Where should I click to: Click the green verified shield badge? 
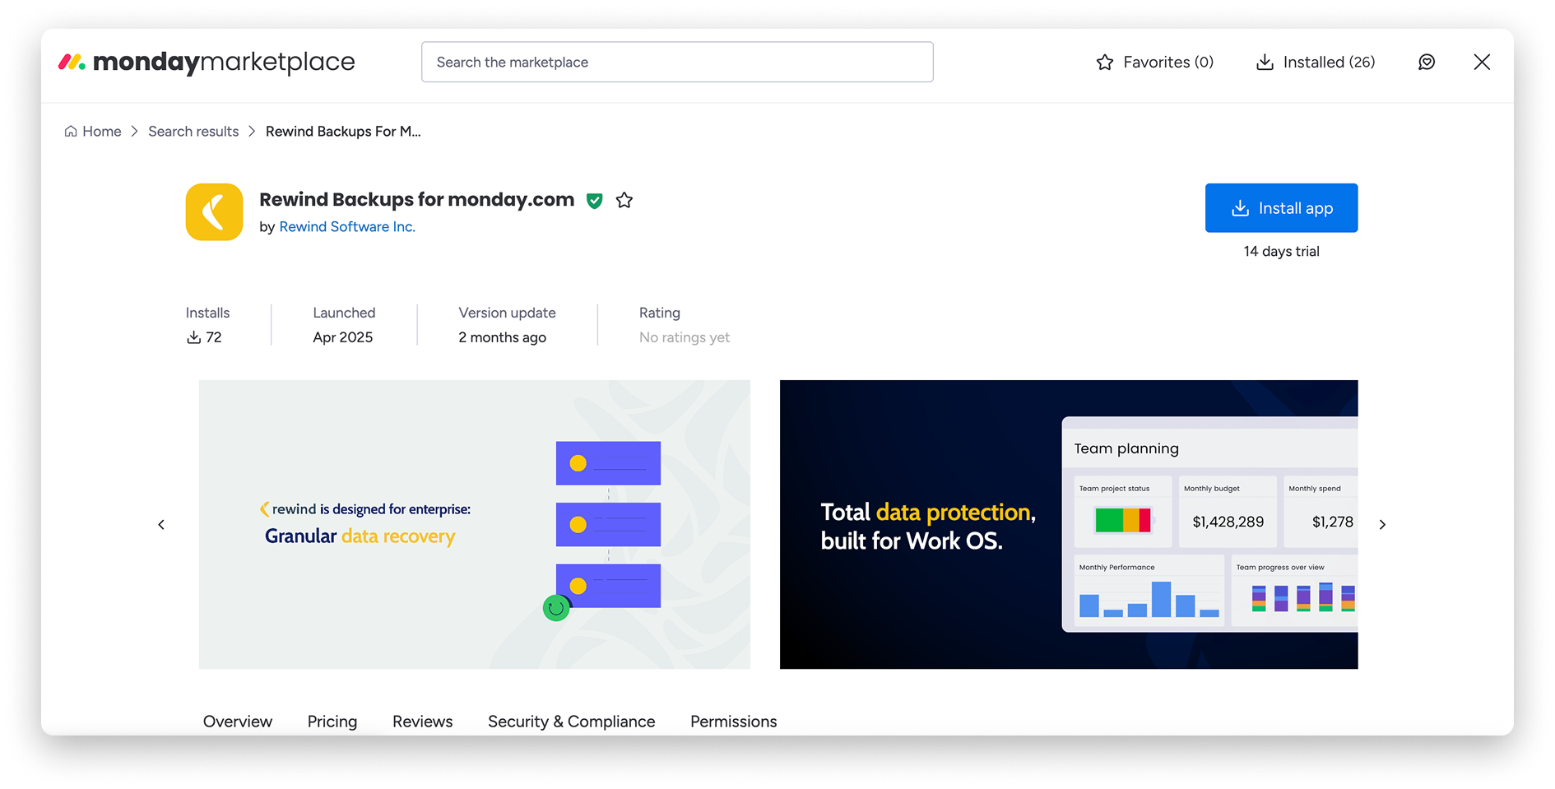click(594, 200)
